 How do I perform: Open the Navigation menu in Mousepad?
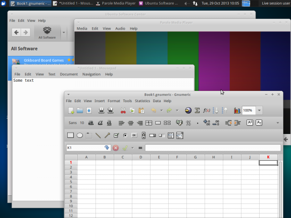91,74
